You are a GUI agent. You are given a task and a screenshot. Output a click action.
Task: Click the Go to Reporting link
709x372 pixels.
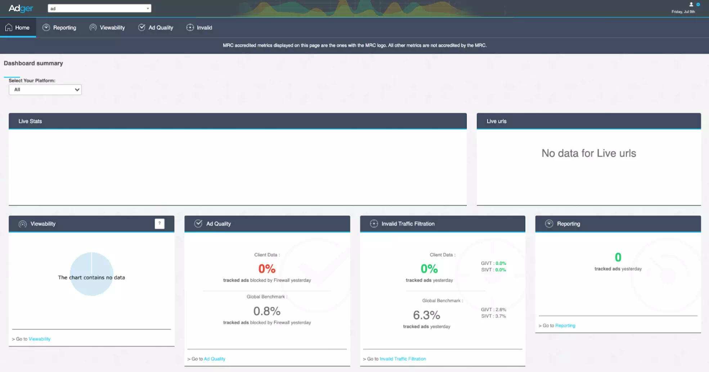565,326
